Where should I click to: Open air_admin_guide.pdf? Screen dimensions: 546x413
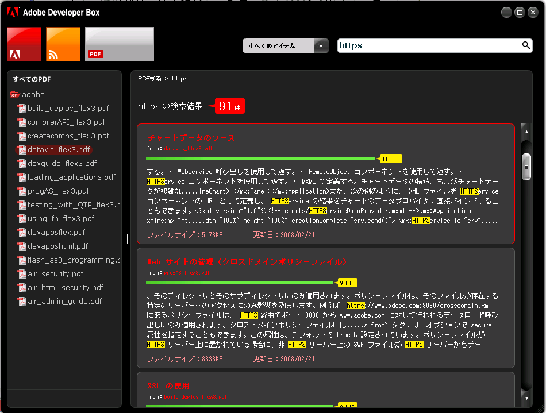(x=64, y=302)
